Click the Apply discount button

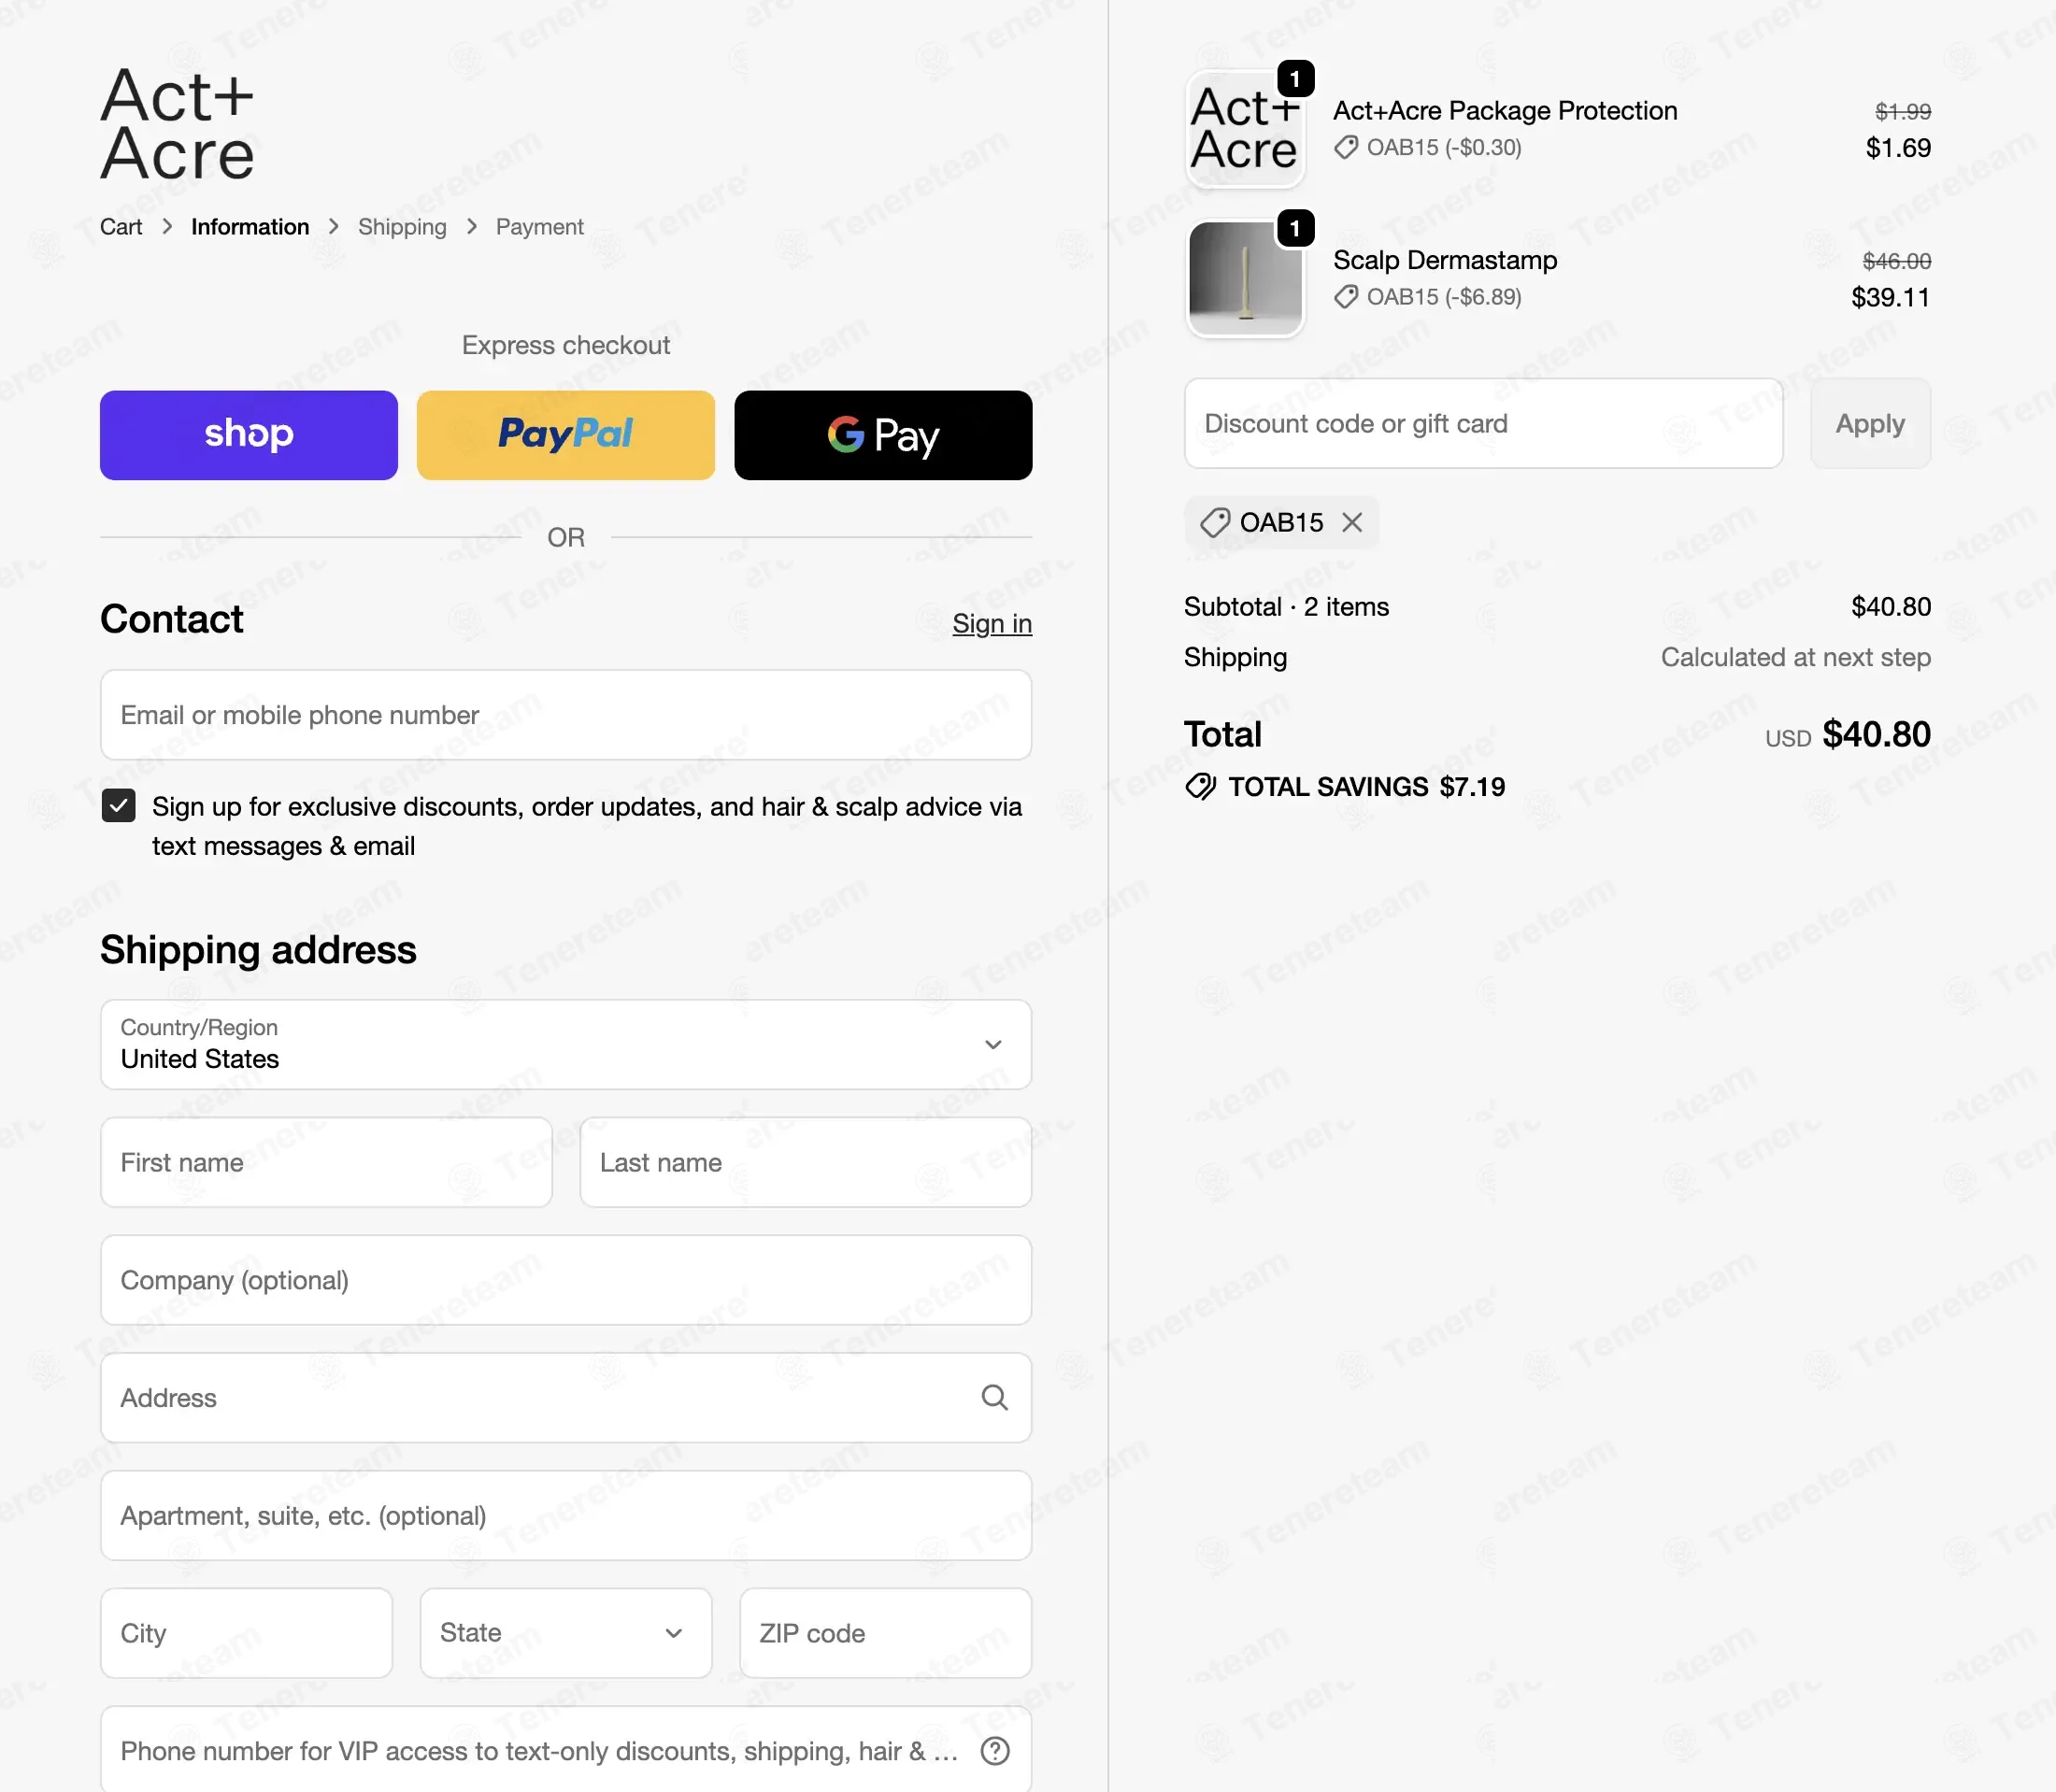(x=1870, y=423)
